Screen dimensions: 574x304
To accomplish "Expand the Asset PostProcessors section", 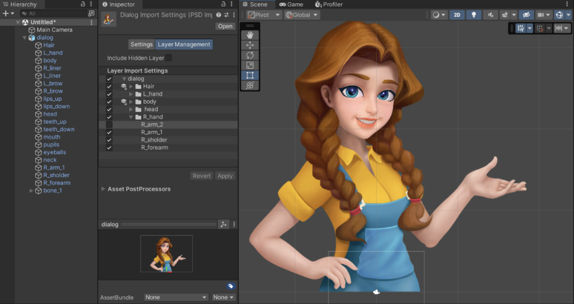I will coord(103,189).
